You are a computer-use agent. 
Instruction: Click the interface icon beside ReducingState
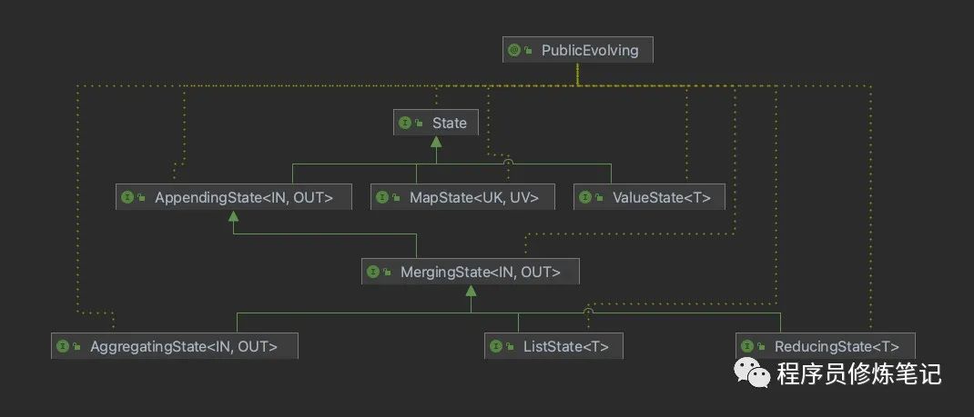(x=747, y=346)
